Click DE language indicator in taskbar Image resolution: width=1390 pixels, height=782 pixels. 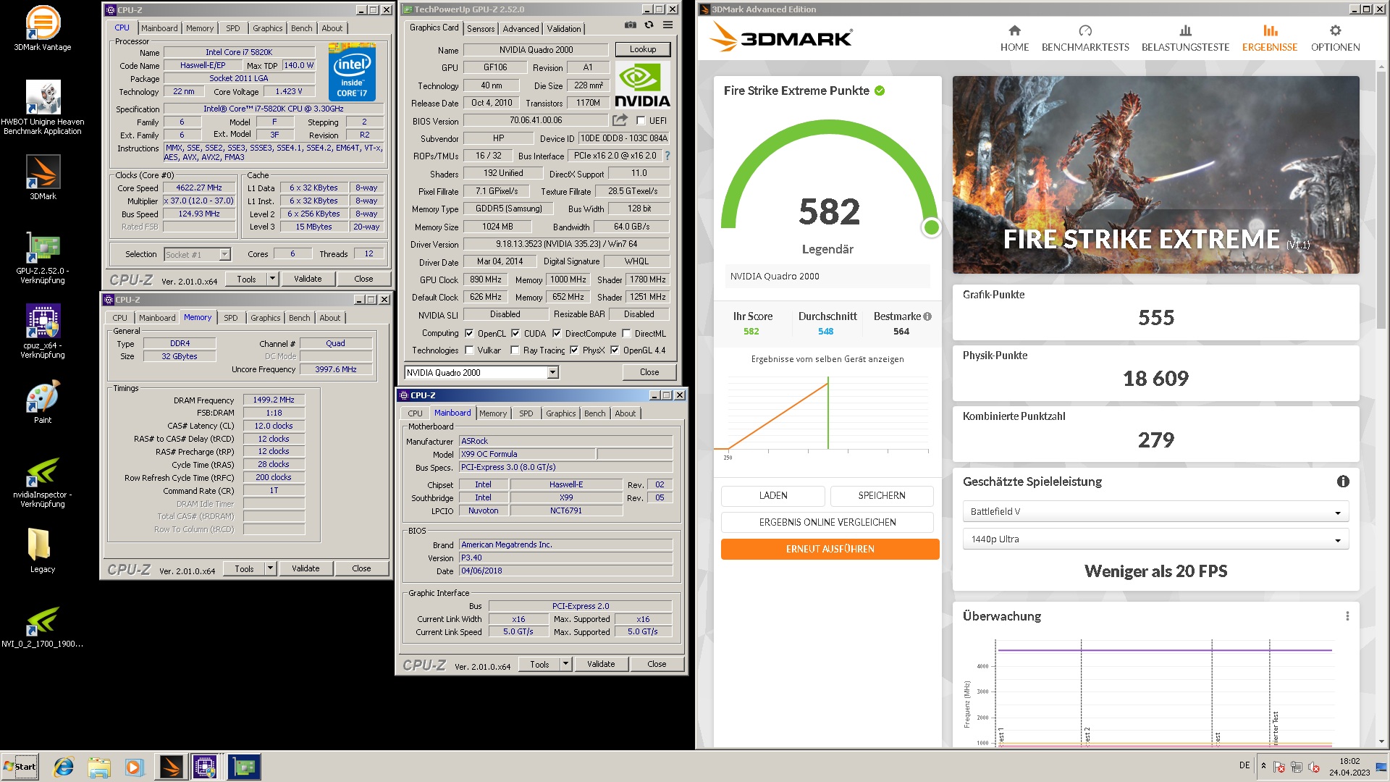click(1244, 765)
